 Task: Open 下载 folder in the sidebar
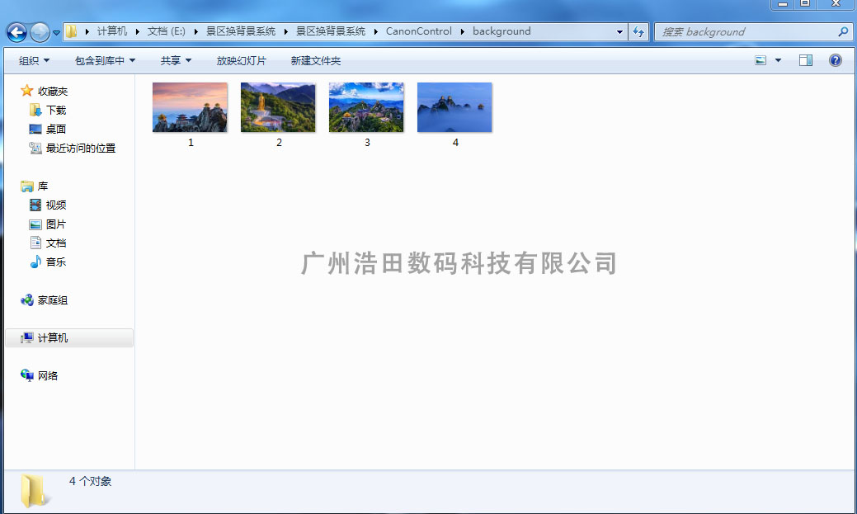click(55, 110)
